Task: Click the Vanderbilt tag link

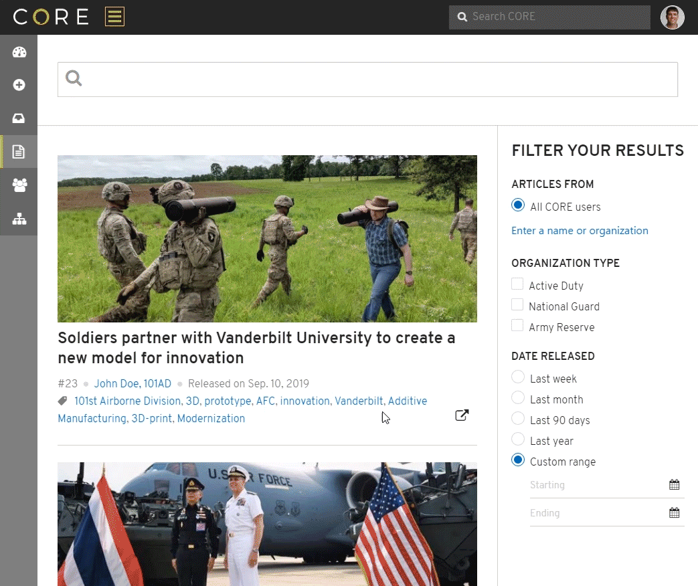Action: click(359, 401)
